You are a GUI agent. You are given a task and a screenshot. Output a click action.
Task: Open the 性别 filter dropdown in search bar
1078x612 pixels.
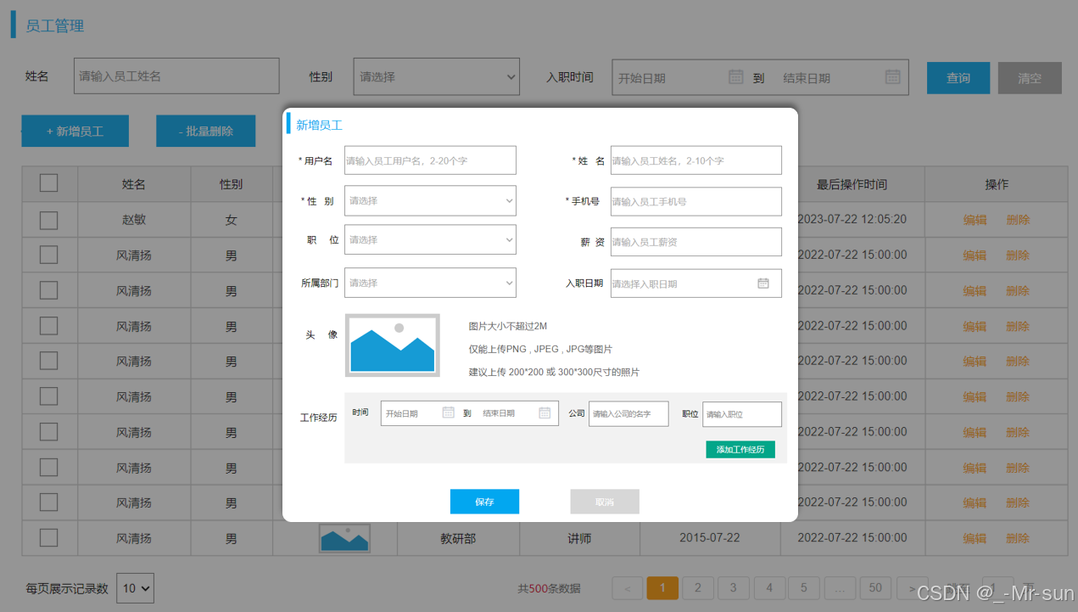437,76
